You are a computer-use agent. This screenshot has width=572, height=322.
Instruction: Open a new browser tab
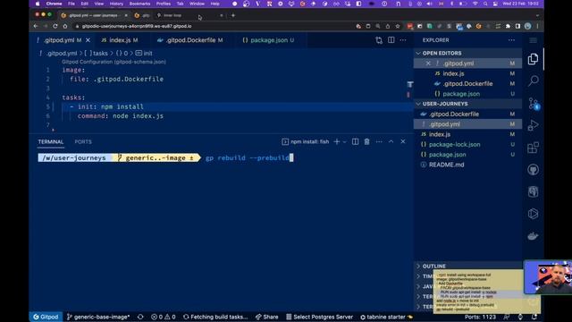coord(233,15)
